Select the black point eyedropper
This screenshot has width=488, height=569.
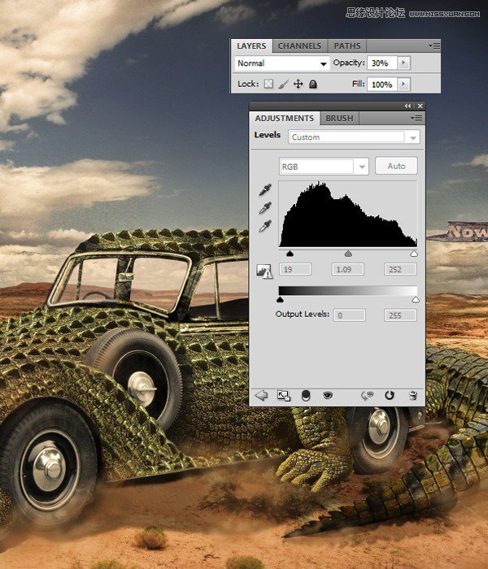(265, 189)
